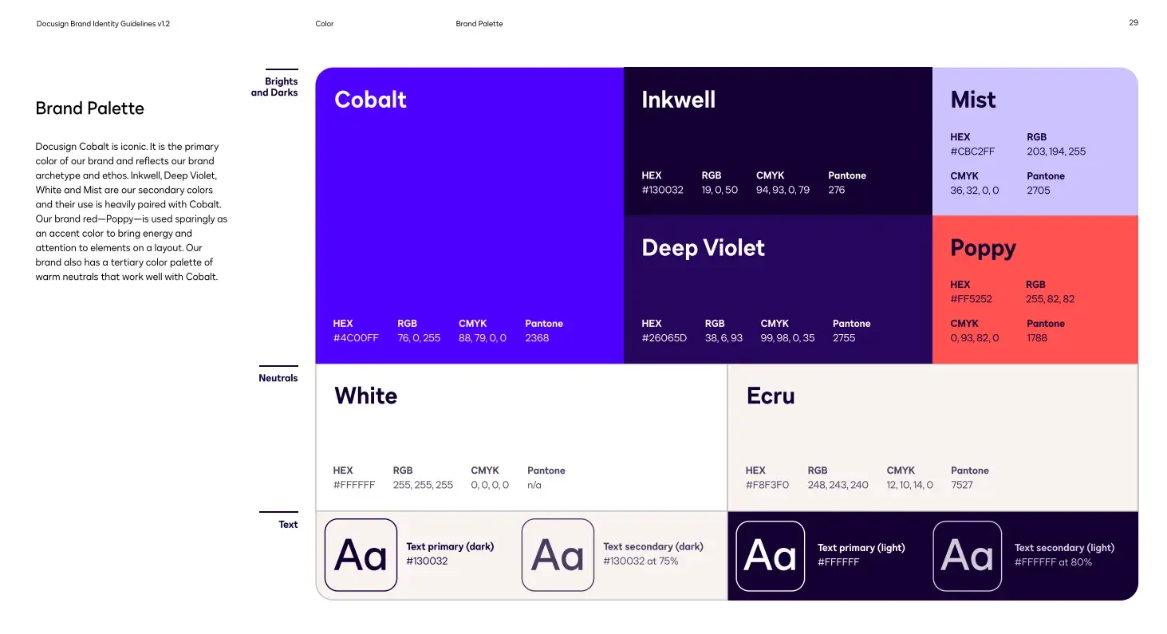Click the Ecru CMYK value 12, 10, 14, 0
Screen dimensions: 1167x634
click(909, 485)
